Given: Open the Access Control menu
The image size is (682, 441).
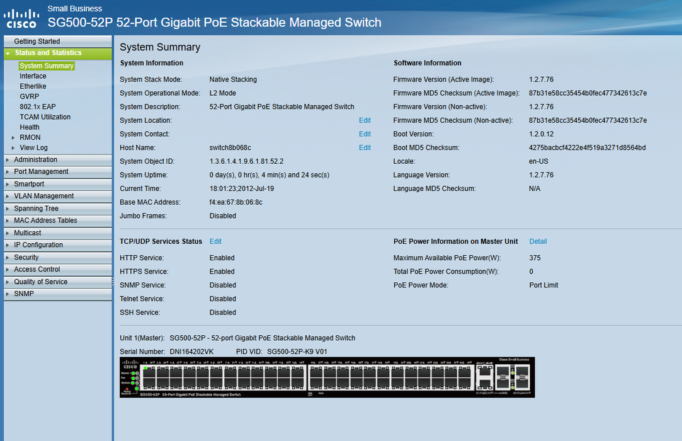Looking at the screenshot, I should click(x=58, y=270).
